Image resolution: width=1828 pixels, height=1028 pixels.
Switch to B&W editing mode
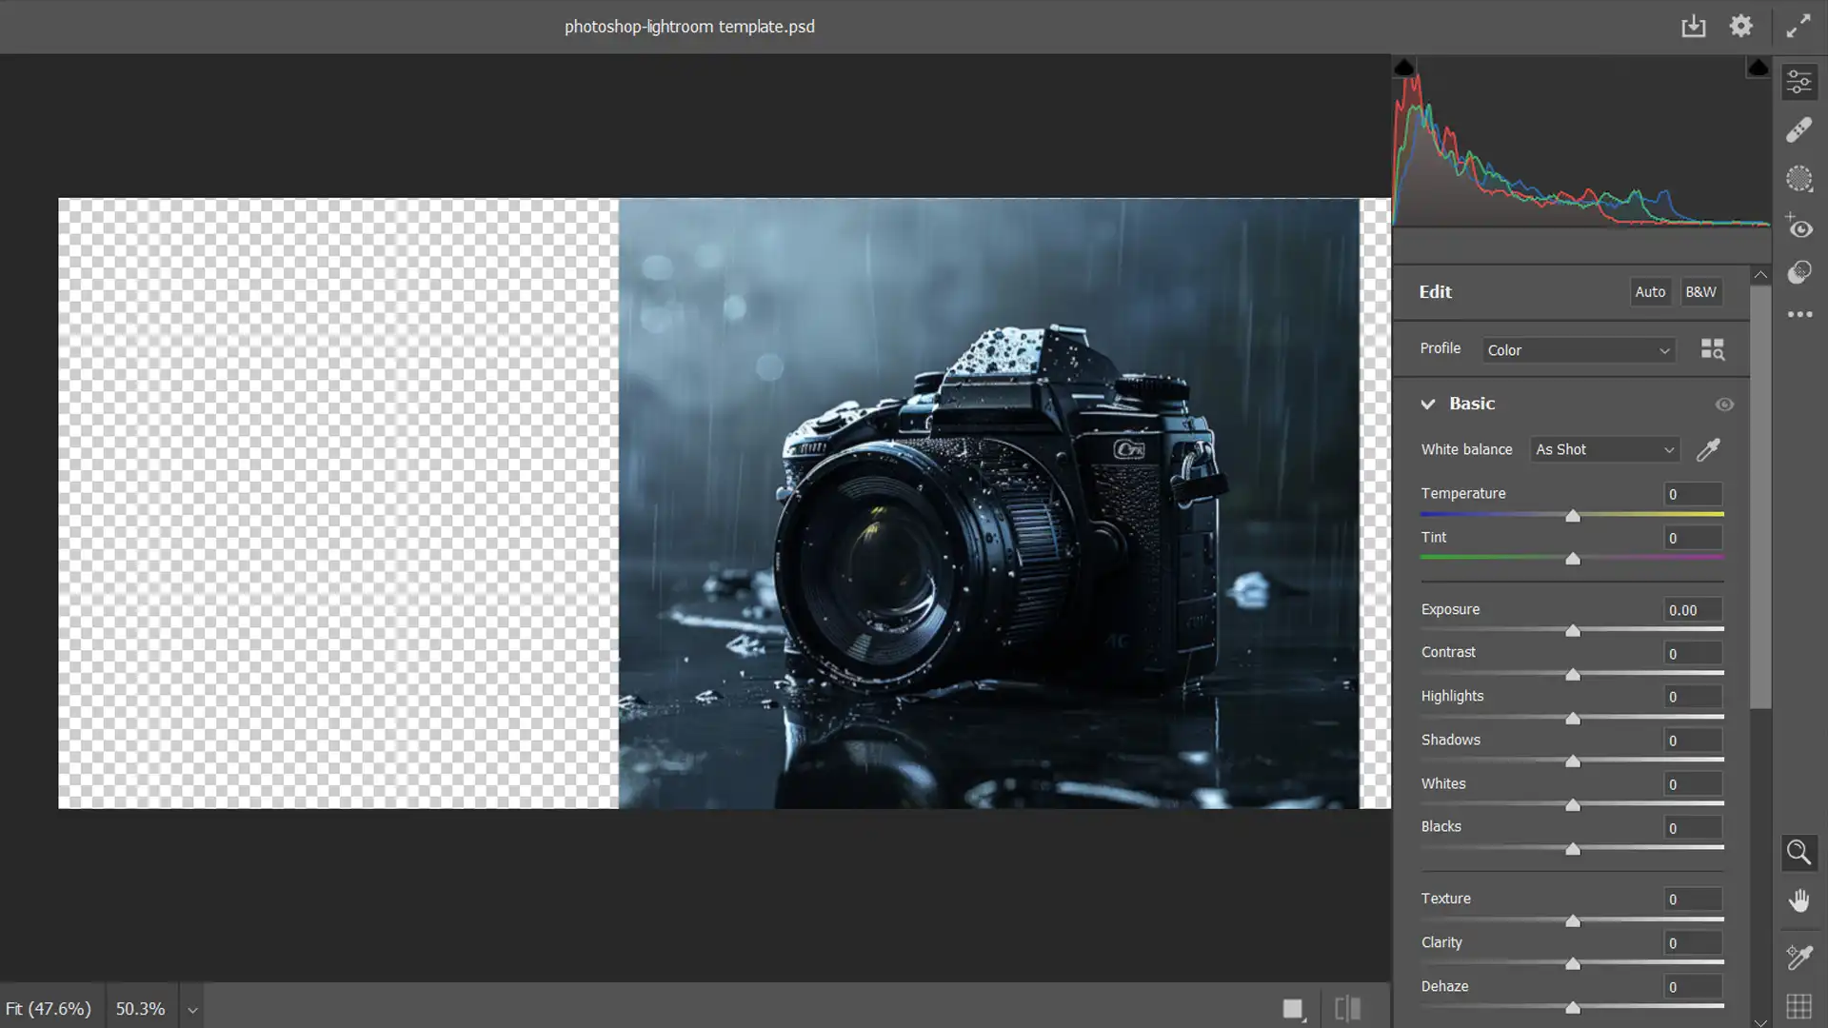1700,292
